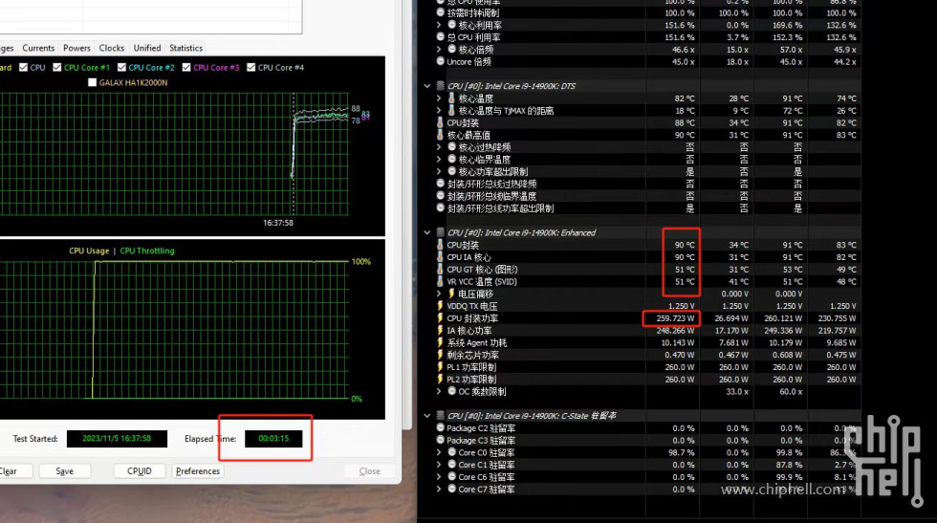Click lightning icon beside IA 核心功率
The width and height of the screenshot is (937, 523).
pos(441,331)
